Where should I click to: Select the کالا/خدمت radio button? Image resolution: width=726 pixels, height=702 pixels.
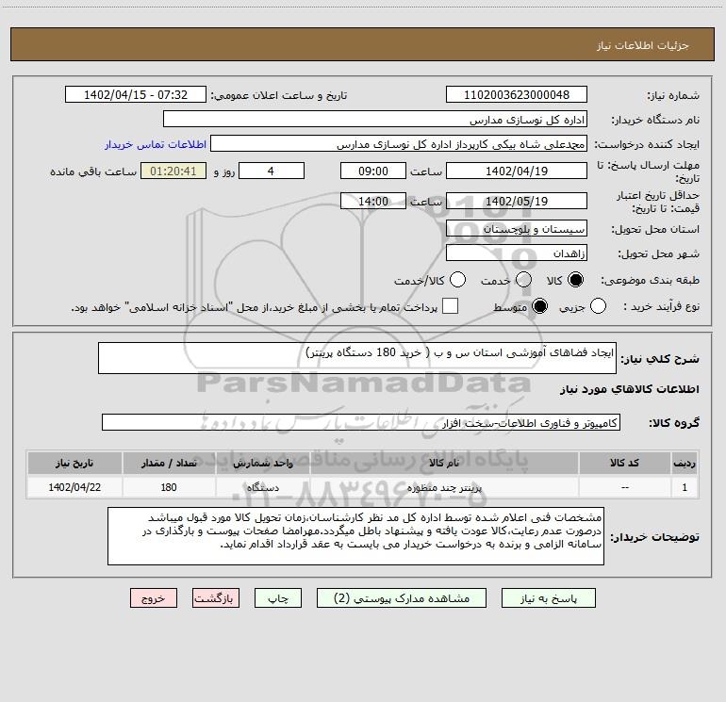(x=457, y=280)
